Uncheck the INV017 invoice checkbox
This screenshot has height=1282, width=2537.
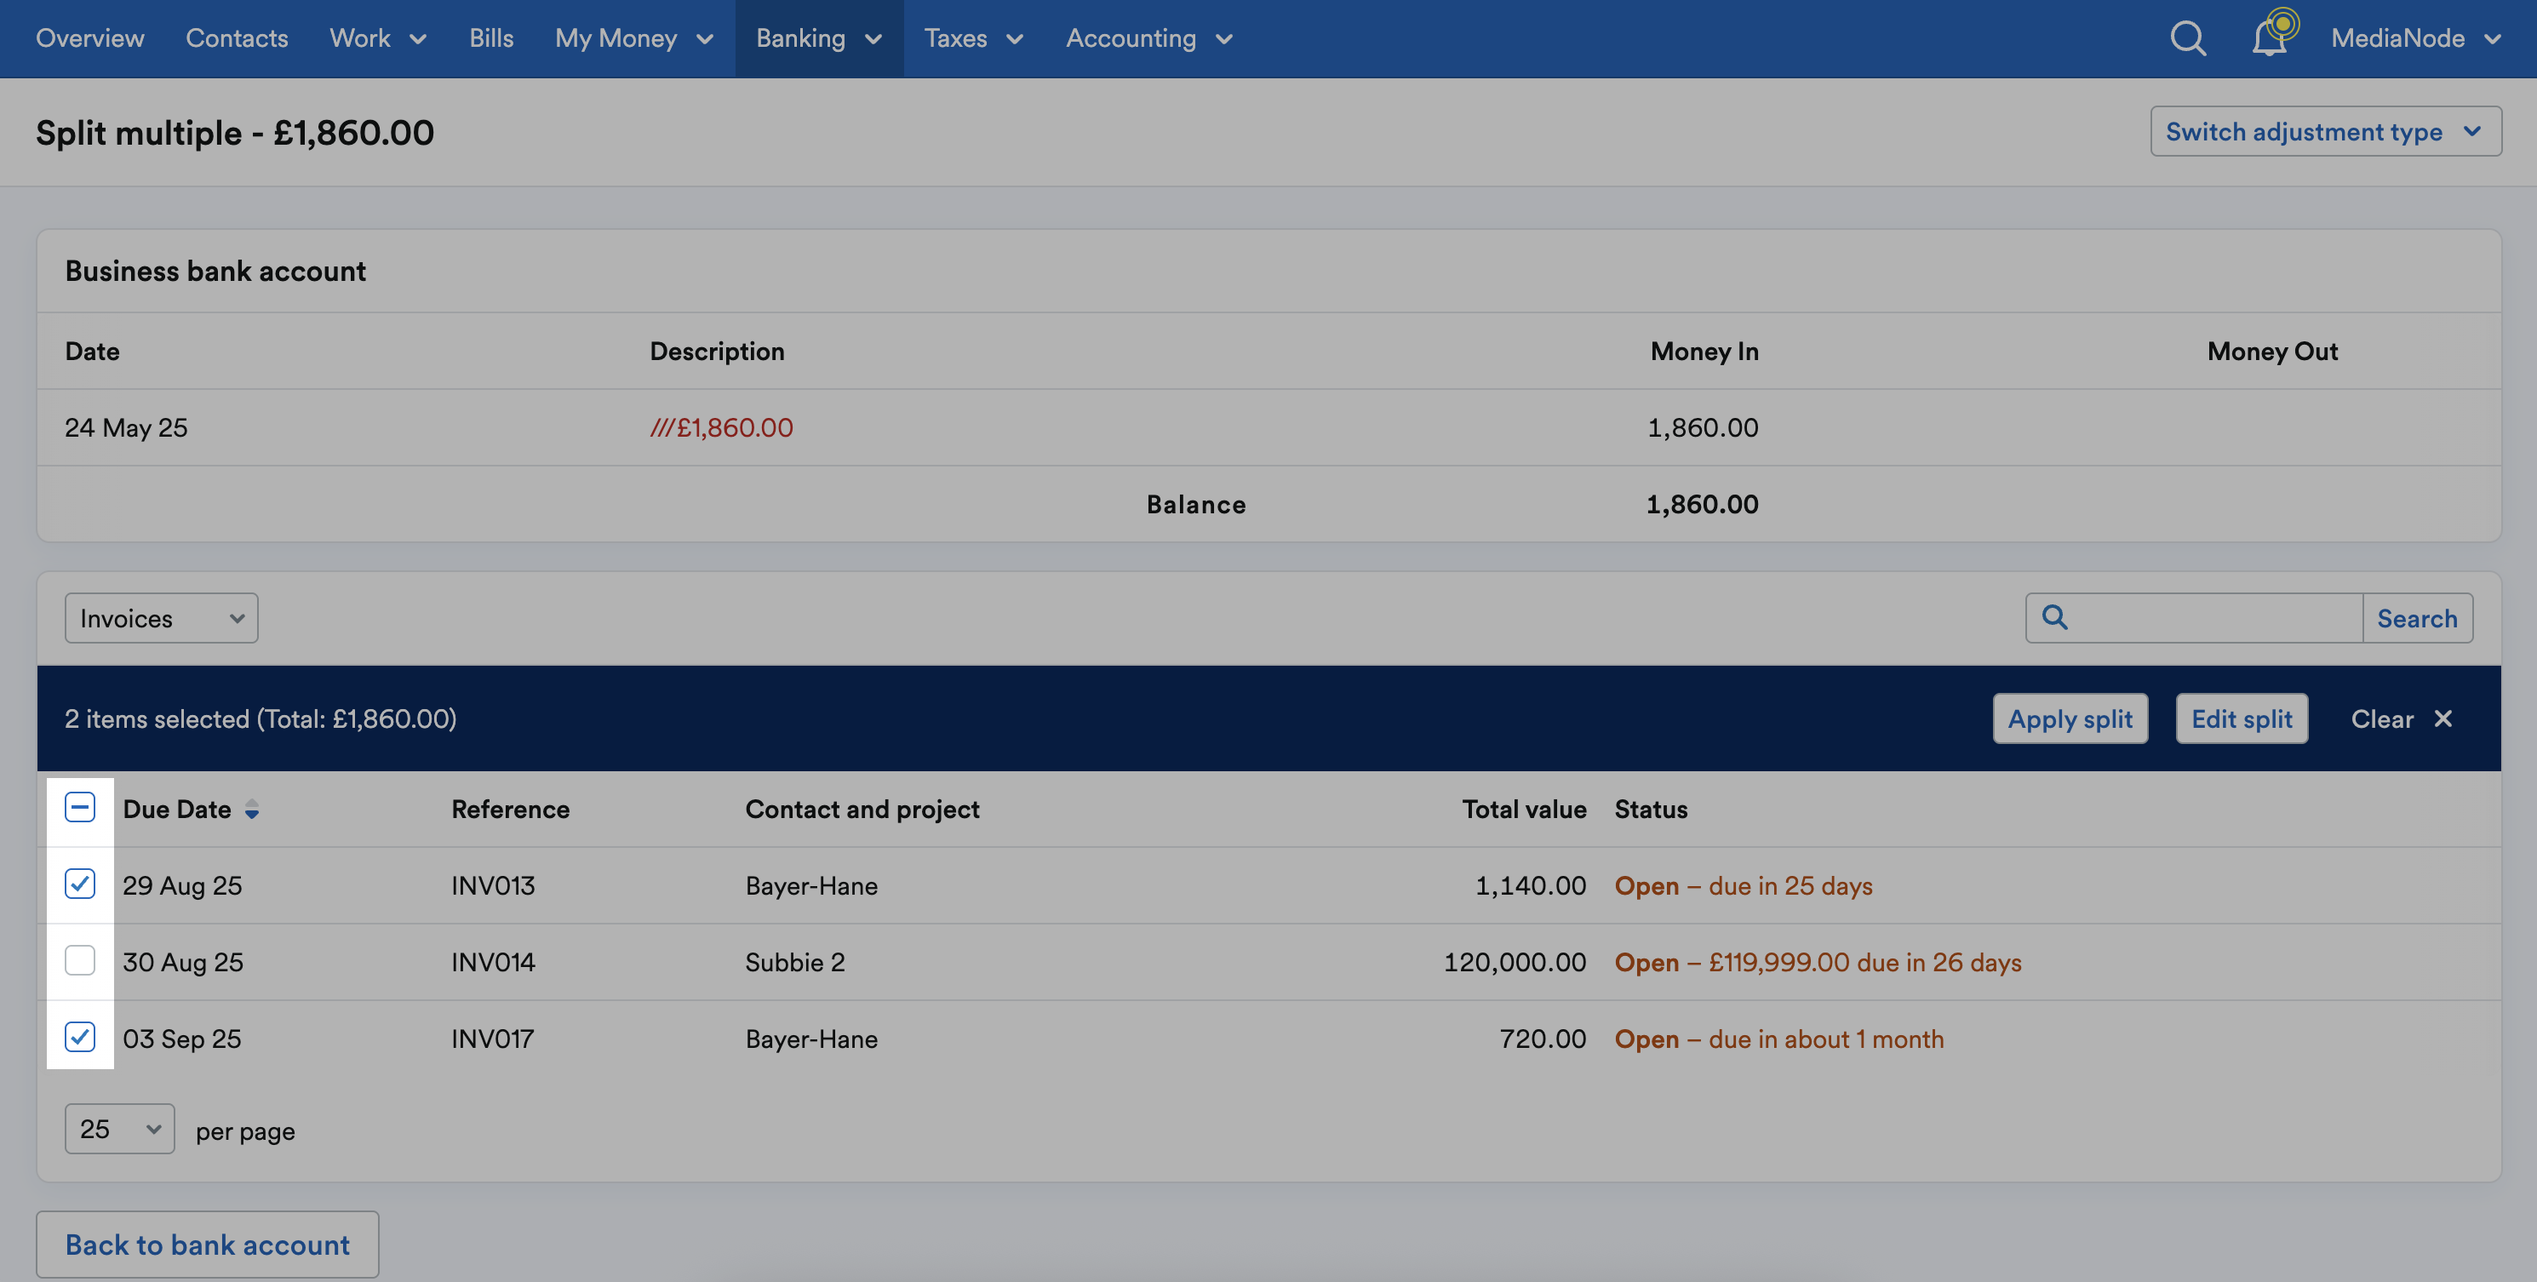80,1037
